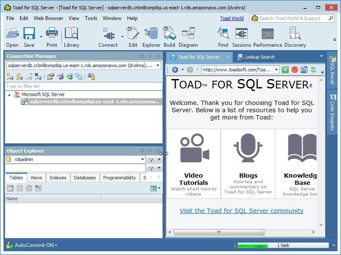The image size is (341, 255).
Task: Click the Save toolbar icon
Action: click(29, 37)
